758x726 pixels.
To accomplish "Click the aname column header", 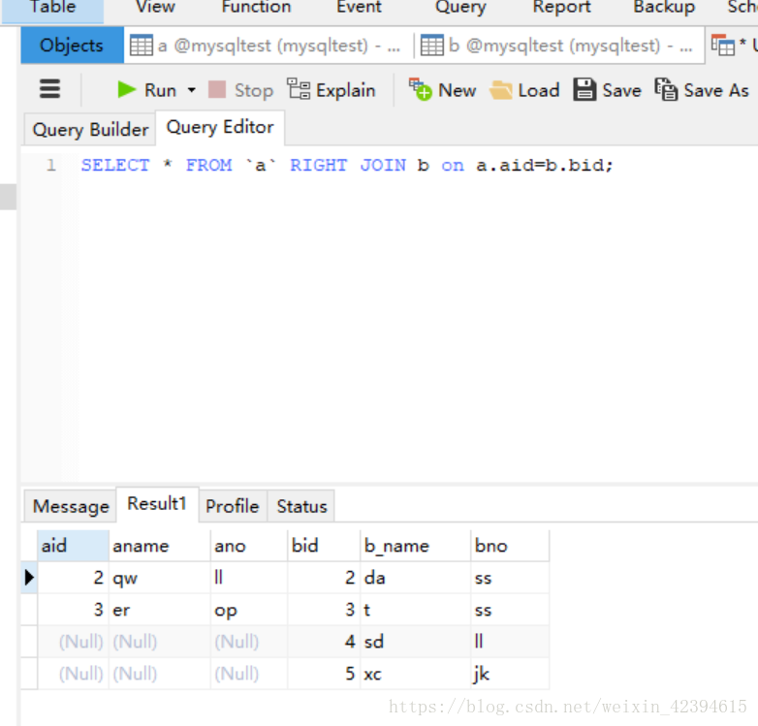I will pos(160,546).
